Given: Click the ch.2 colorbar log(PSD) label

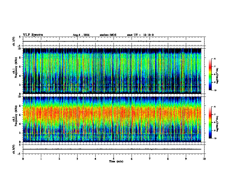Looking at the screenshot, I should pos(218,124).
